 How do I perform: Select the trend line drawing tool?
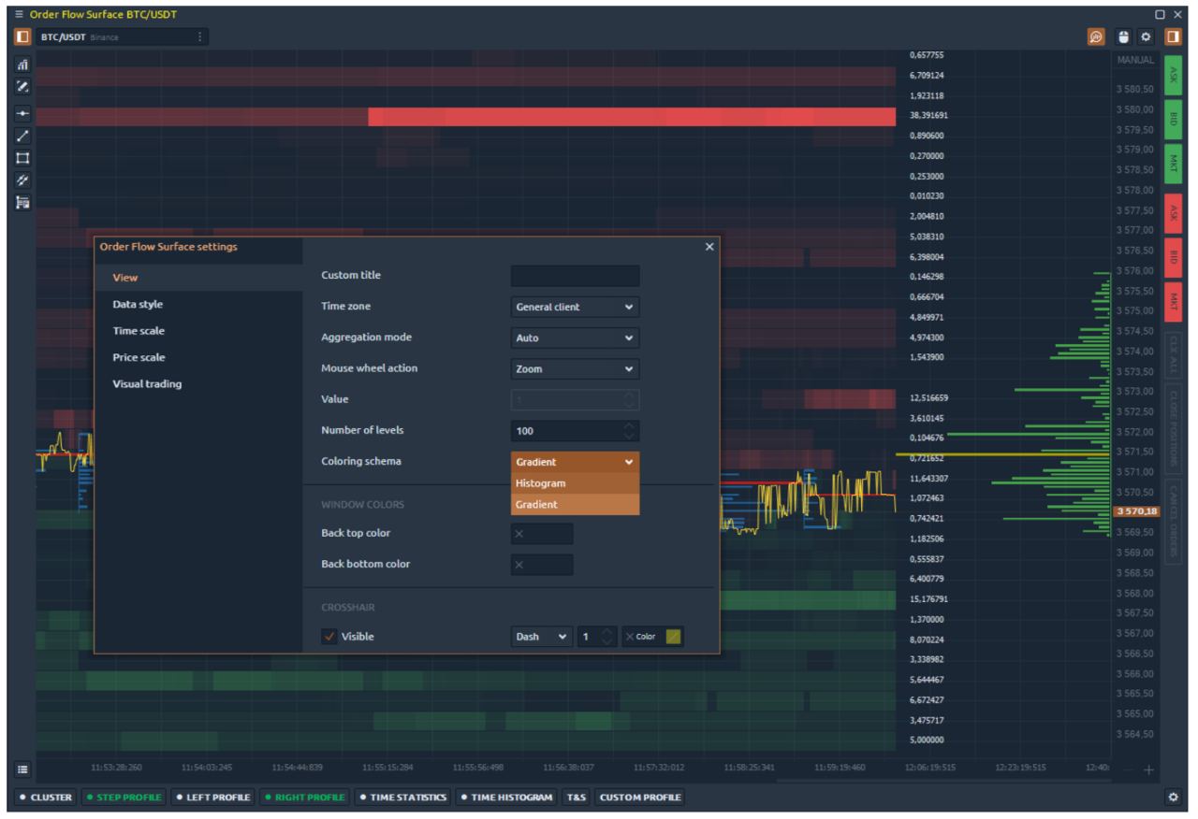point(21,136)
